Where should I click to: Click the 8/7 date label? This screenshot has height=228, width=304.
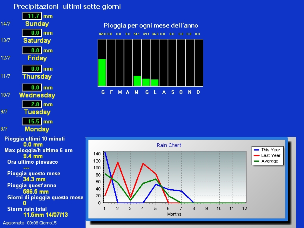click(4, 129)
